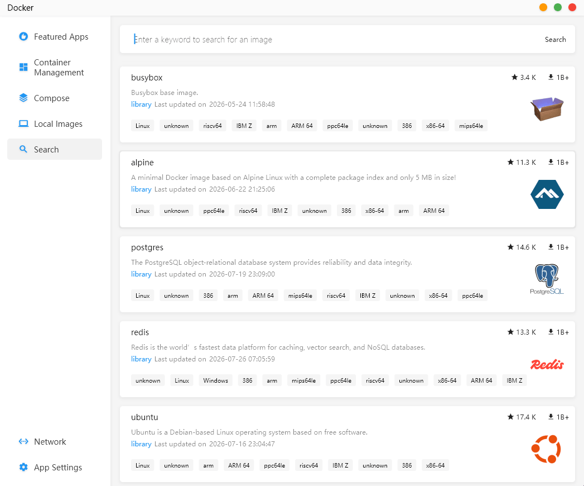
Task: Click the Windows tag on redis card
Action: pos(216,380)
